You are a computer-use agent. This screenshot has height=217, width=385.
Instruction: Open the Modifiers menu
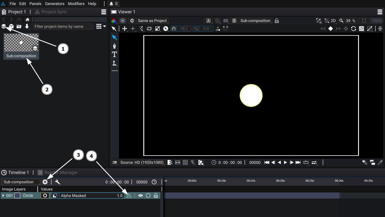point(76,4)
